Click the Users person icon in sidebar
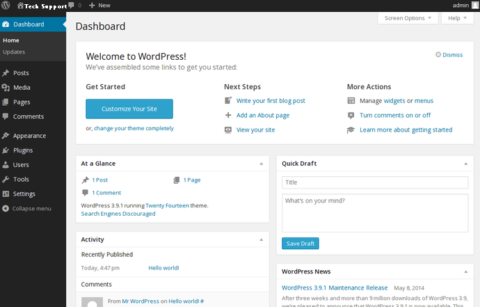The image size is (480, 307). click(x=6, y=165)
